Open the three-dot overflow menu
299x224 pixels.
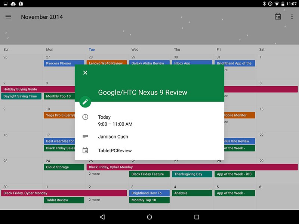tap(292, 17)
